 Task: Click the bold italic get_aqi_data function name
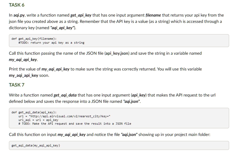coord(65,95)
